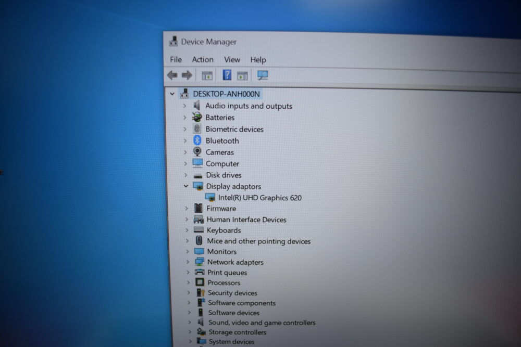
Task: Expand the Batteries category arrow
Action: pos(185,118)
